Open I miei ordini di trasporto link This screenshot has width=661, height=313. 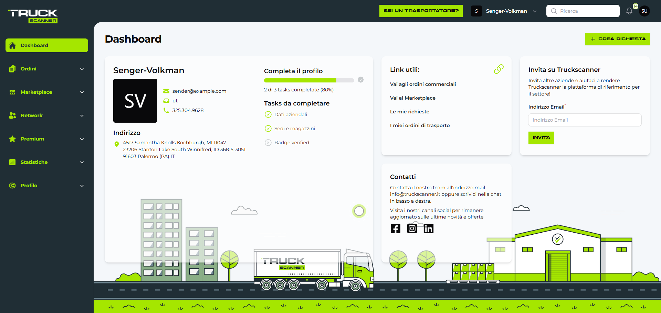tap(420, 125)
